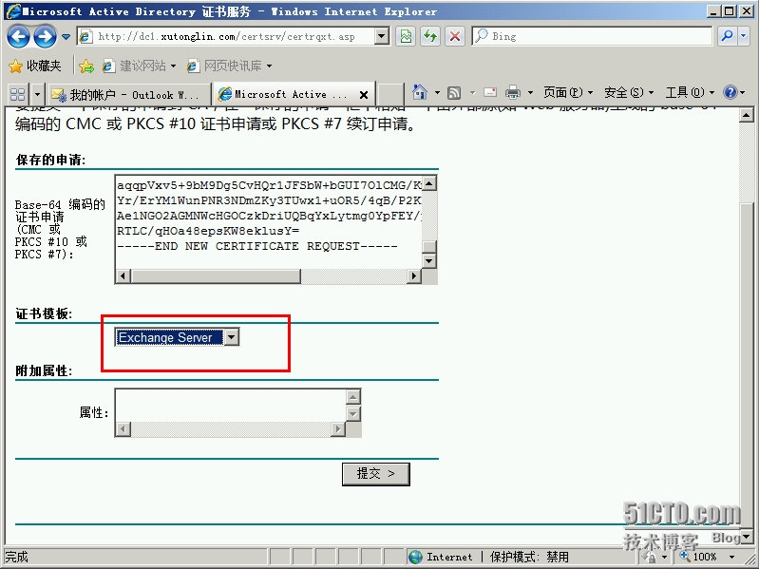Open the zoom level dropdown arrow
759x569 pixels.
[x=731, y=557]
